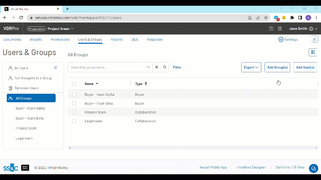Viewport: 321px width, 180px height.
Task: Click the browser address bar URL
Action: pyautogui.click(x=78, y=18)
